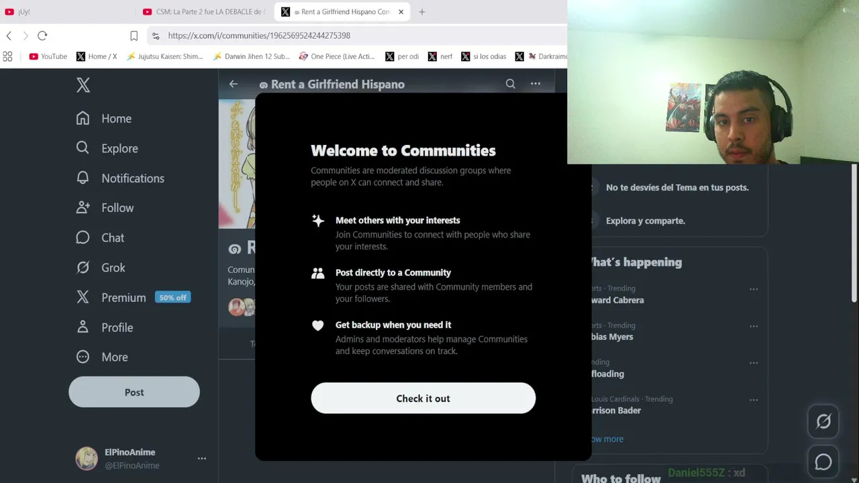Image resolution: width=859 pixels, height=483 pixels.
Task: Click the ElPinoAnime profile avatar
Action: click(87, 458)
